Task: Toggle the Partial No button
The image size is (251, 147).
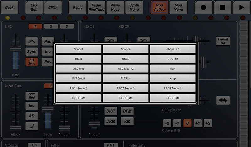Action: click(223, 41)
